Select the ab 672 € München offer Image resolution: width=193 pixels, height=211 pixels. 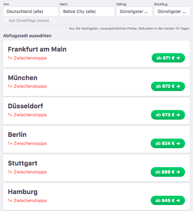click(x=168, y=86)
